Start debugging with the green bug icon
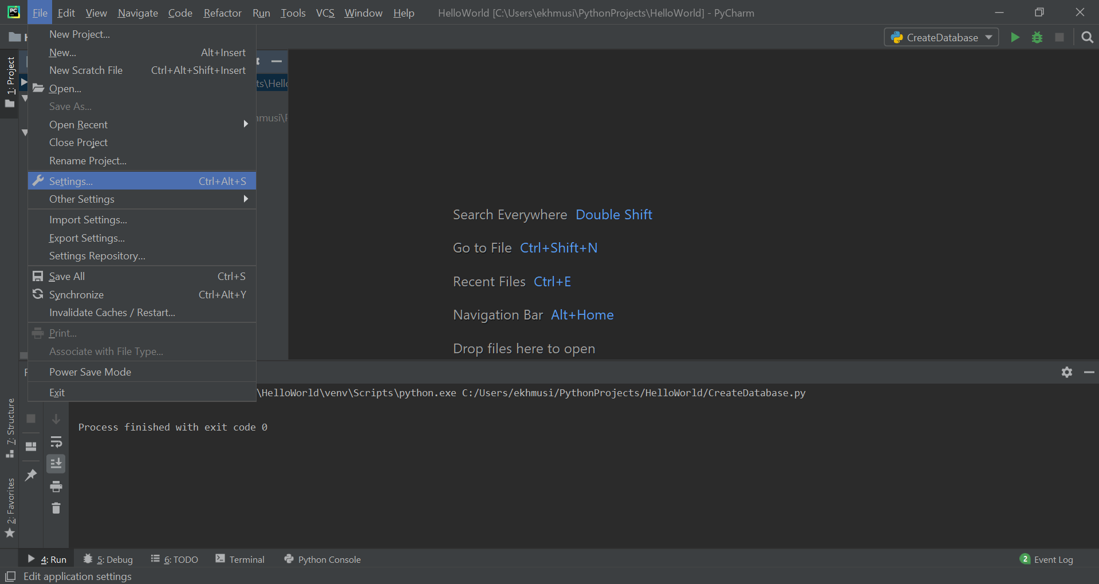This screenshot has width=1099, height=584. click(1037, 38)
